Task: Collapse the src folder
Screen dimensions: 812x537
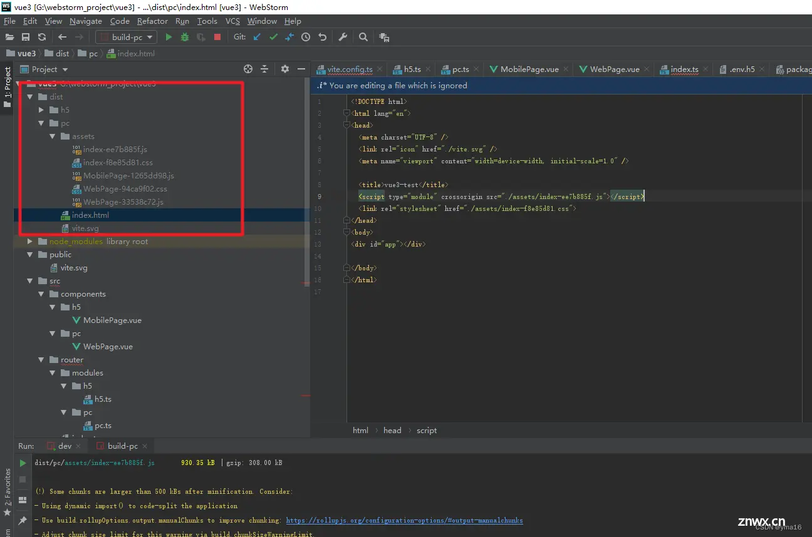Action: pos(29,281)
